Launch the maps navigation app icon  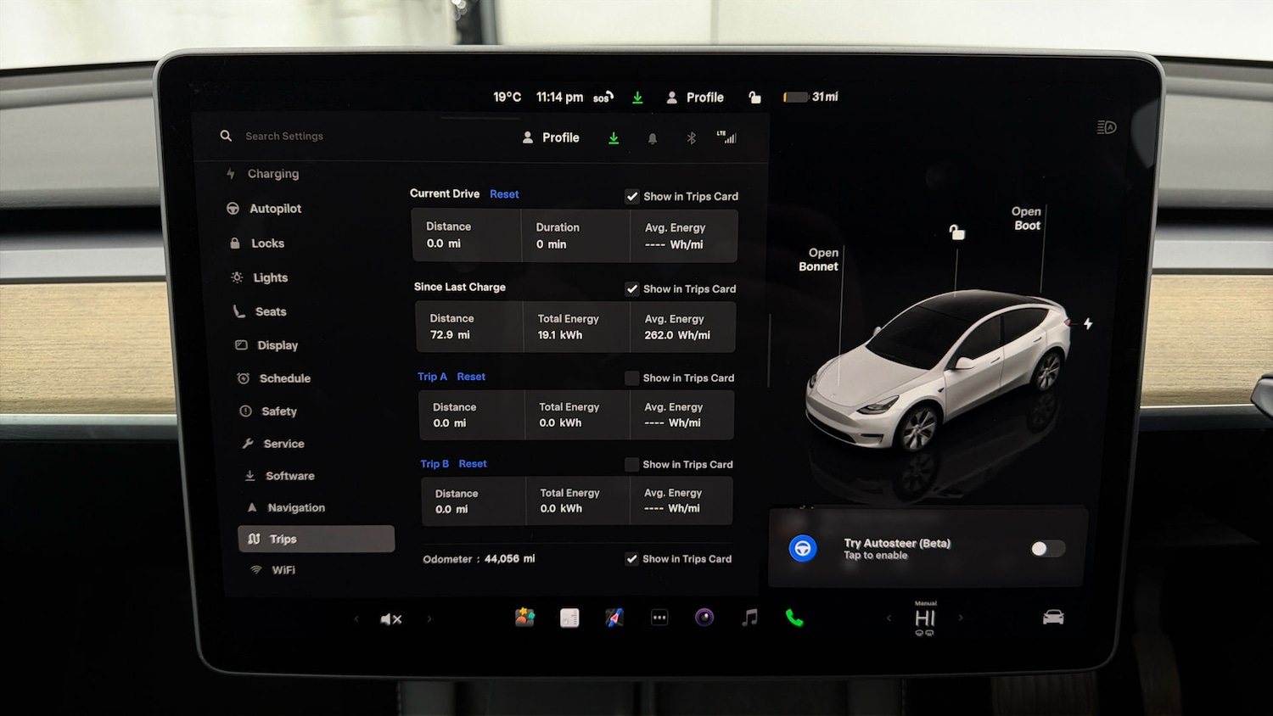[614, 618]
